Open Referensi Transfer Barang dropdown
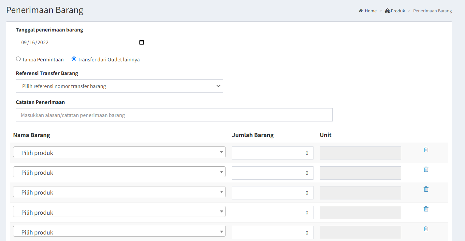 pyautogui.click(x=120, y=86)
